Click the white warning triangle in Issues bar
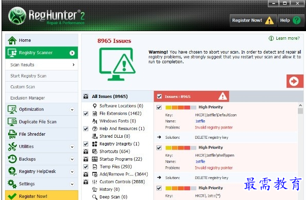Screen dimensions: 306x200 pyautogui.click(x=222, y=96)
